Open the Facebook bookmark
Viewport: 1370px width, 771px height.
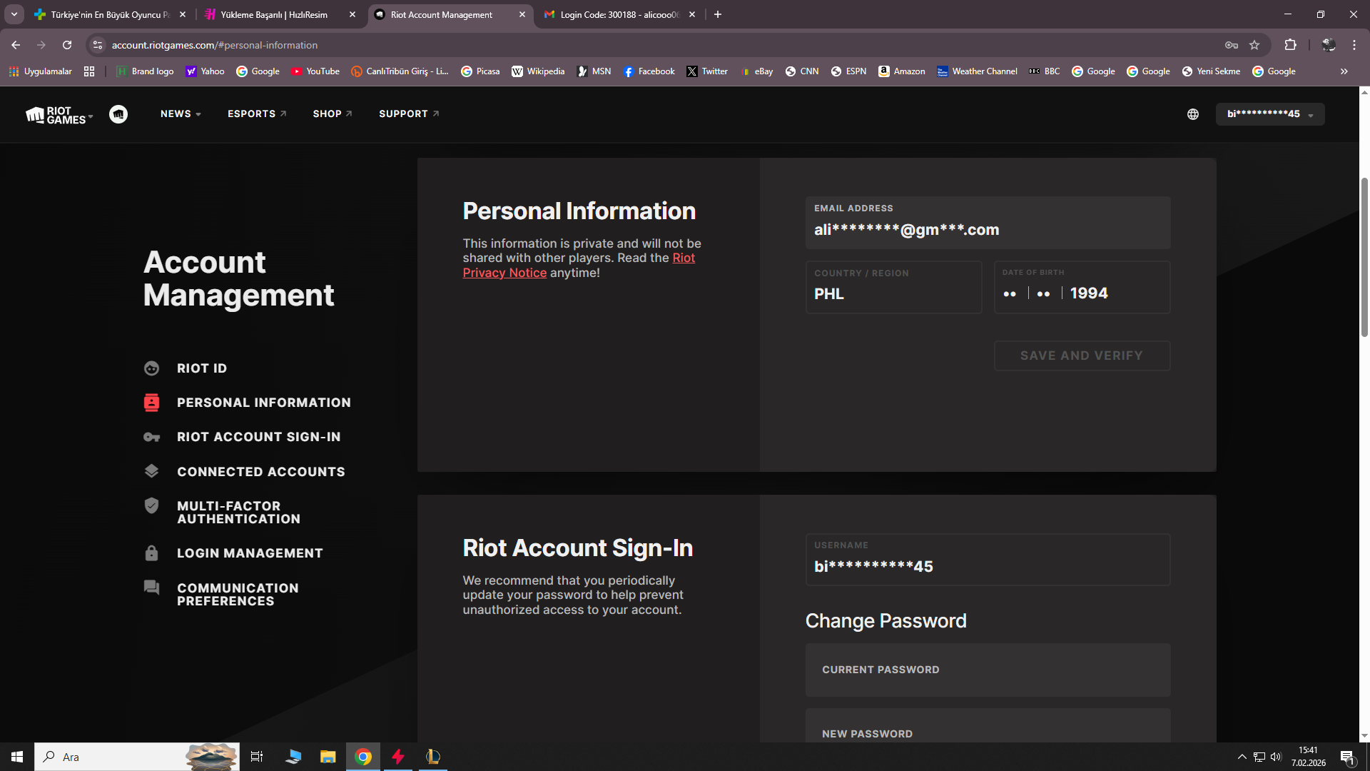pos(649,71)
